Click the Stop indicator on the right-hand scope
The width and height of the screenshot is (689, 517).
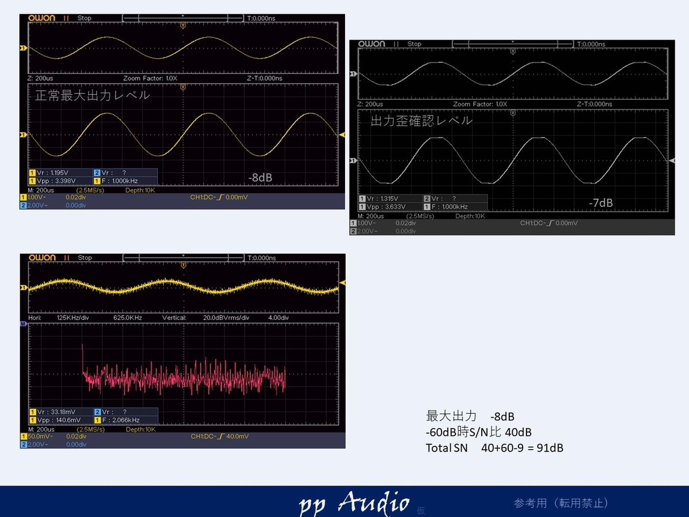(x=414, y=44)
